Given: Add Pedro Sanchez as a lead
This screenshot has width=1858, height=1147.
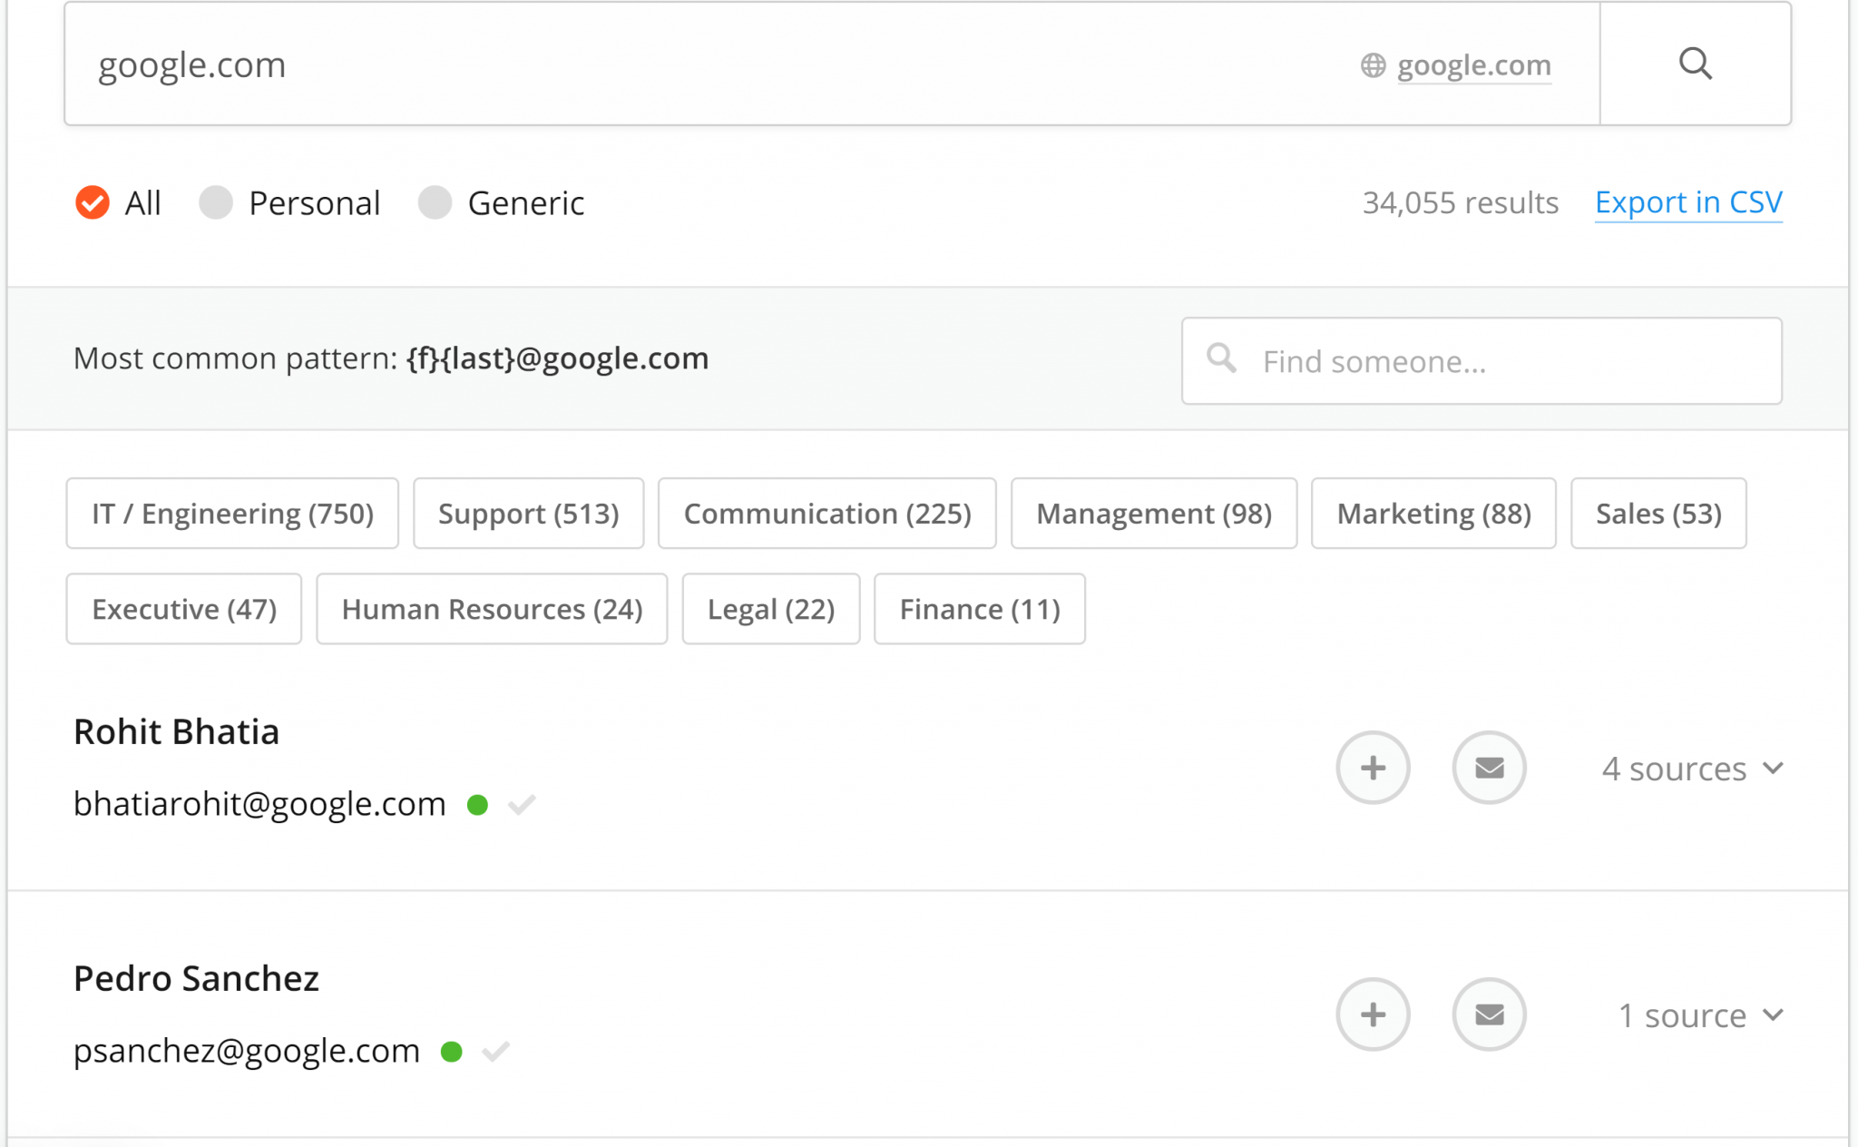Looking at the screenshot, I should click(x=1373, y=1014).
